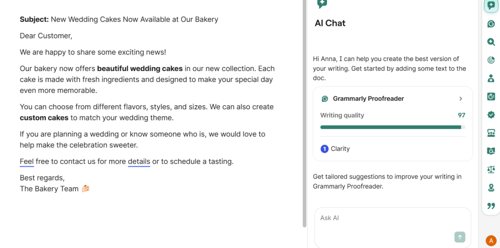
Task: Click the balance scales sidebar icon
Action: point(491,169)
